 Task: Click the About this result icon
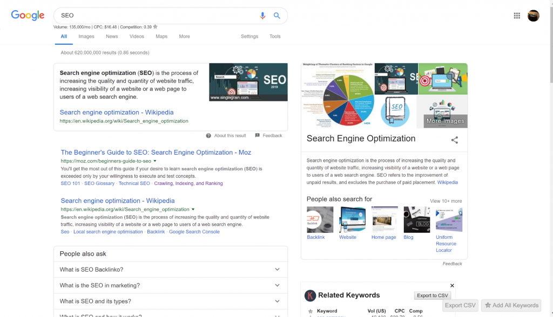(209, 136)
